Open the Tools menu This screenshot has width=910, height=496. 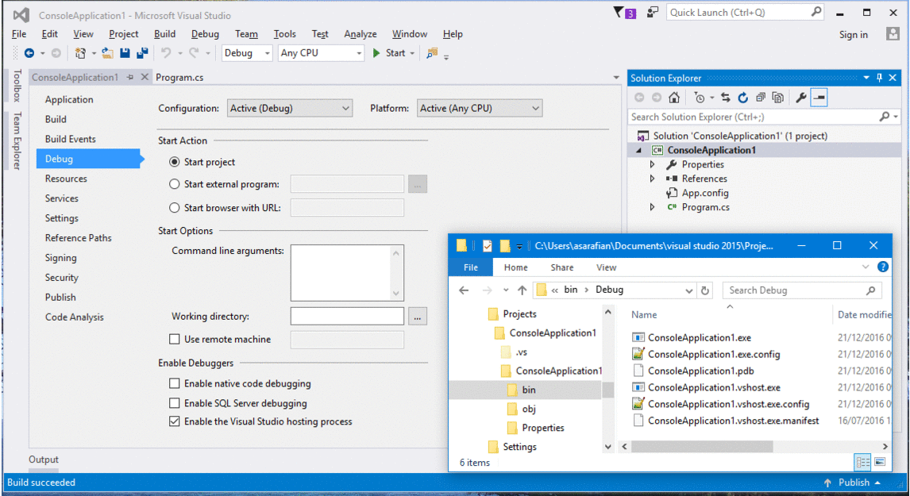point(284,34)
